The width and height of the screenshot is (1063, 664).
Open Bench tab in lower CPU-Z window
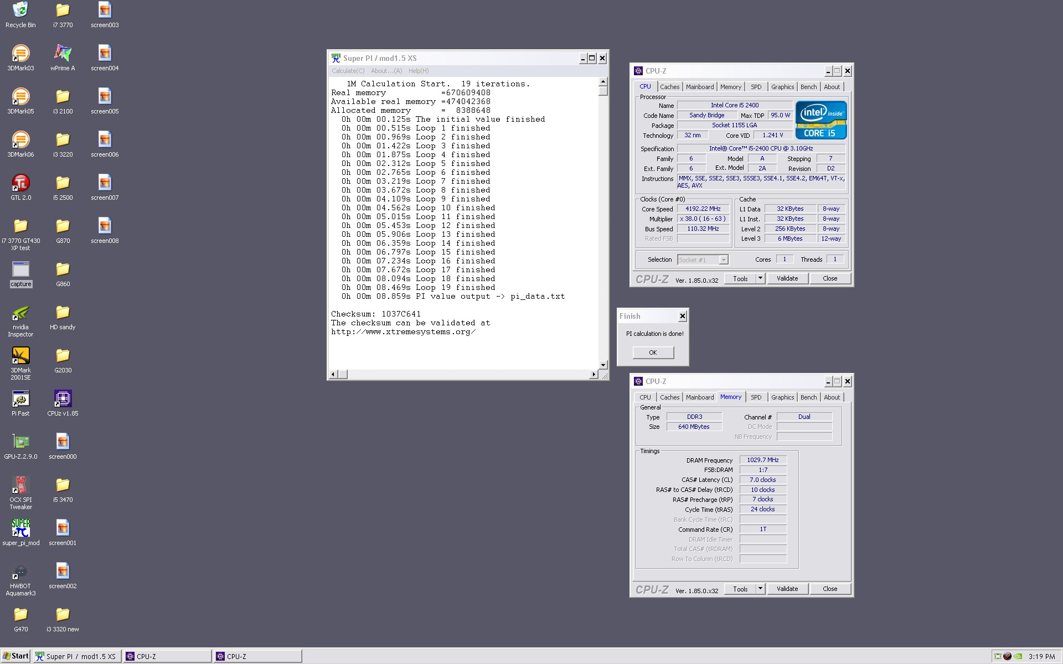[x=808, y=397]
